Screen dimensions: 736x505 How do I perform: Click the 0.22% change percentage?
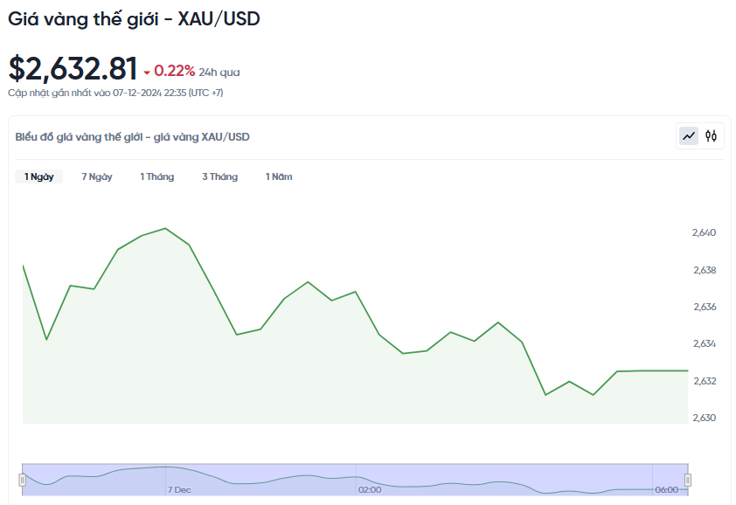coord(174,71)
